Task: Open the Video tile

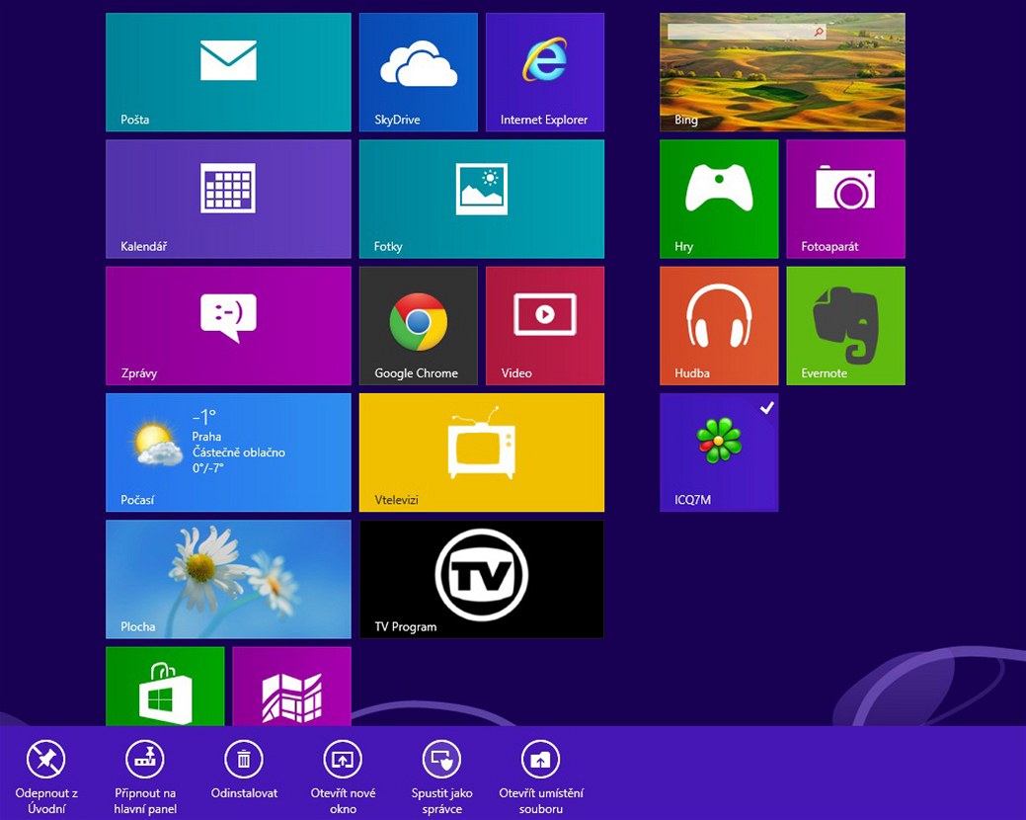Action: click(545, 326)
